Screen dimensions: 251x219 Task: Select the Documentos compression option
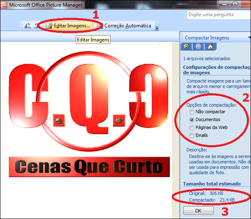205,119
